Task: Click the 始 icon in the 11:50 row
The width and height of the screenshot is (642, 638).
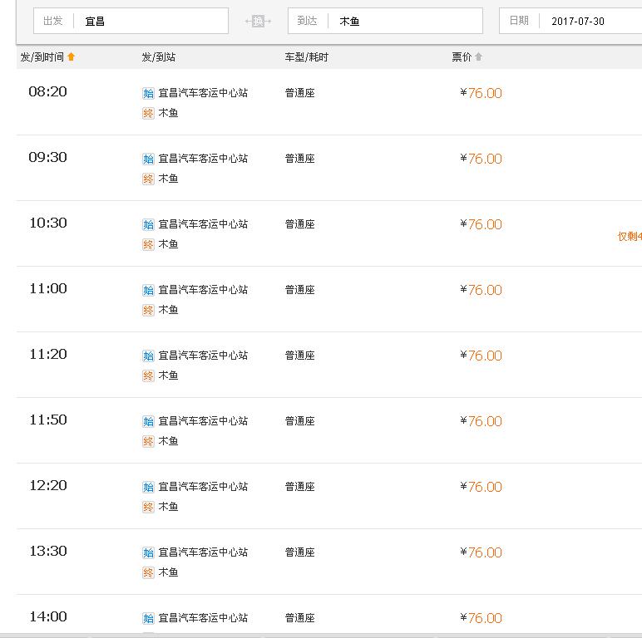Action: click(148, 421)
